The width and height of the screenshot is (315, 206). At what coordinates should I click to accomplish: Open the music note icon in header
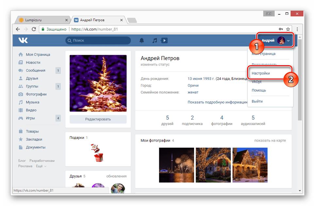pos(155,40)
